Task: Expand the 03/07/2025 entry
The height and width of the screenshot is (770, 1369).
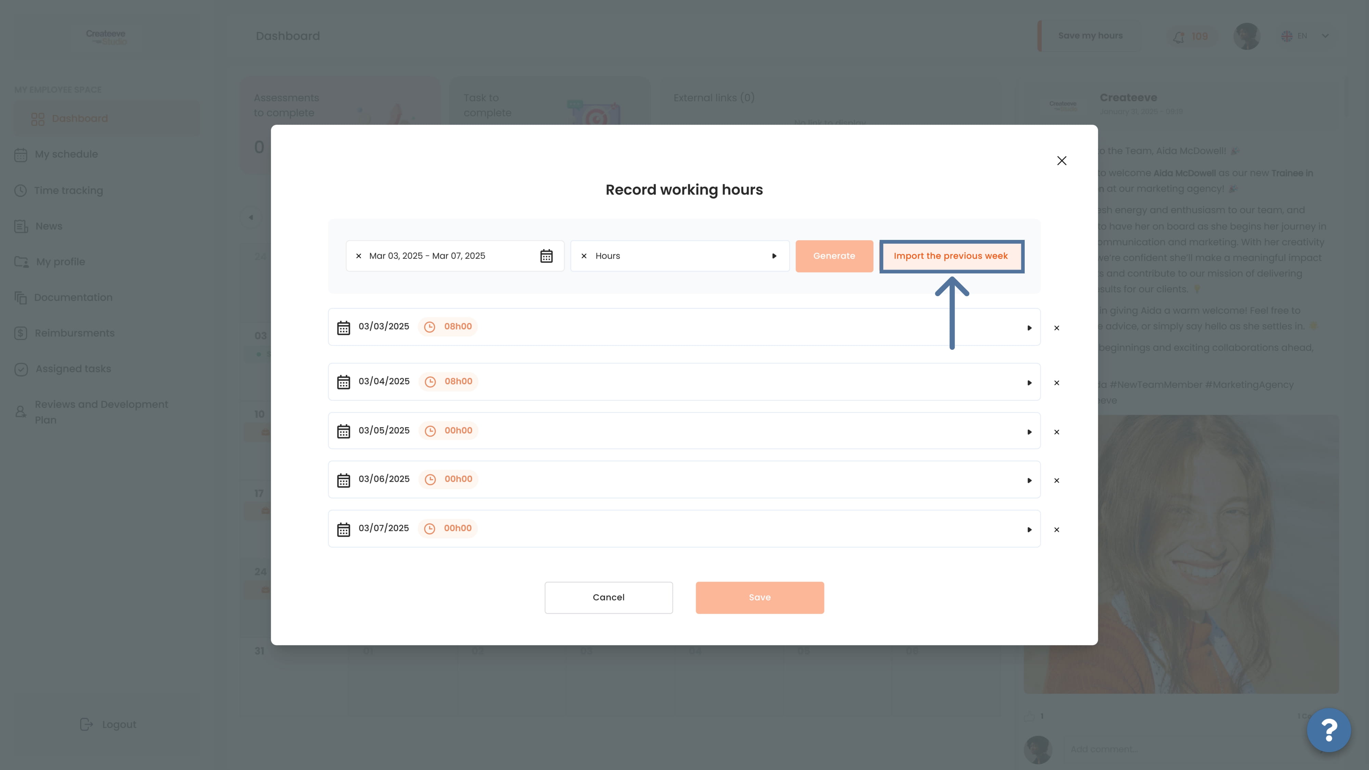Action: [x=1029, y=530]
